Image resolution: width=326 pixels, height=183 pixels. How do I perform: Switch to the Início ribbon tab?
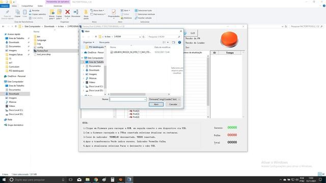14,6
